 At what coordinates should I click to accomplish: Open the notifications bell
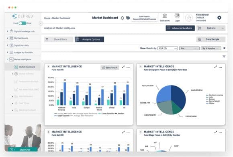122,18
